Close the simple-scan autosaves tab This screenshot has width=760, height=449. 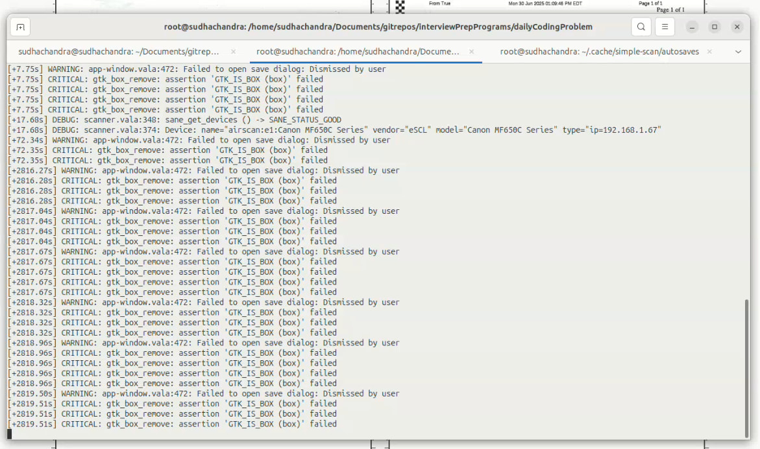[711, 52]
